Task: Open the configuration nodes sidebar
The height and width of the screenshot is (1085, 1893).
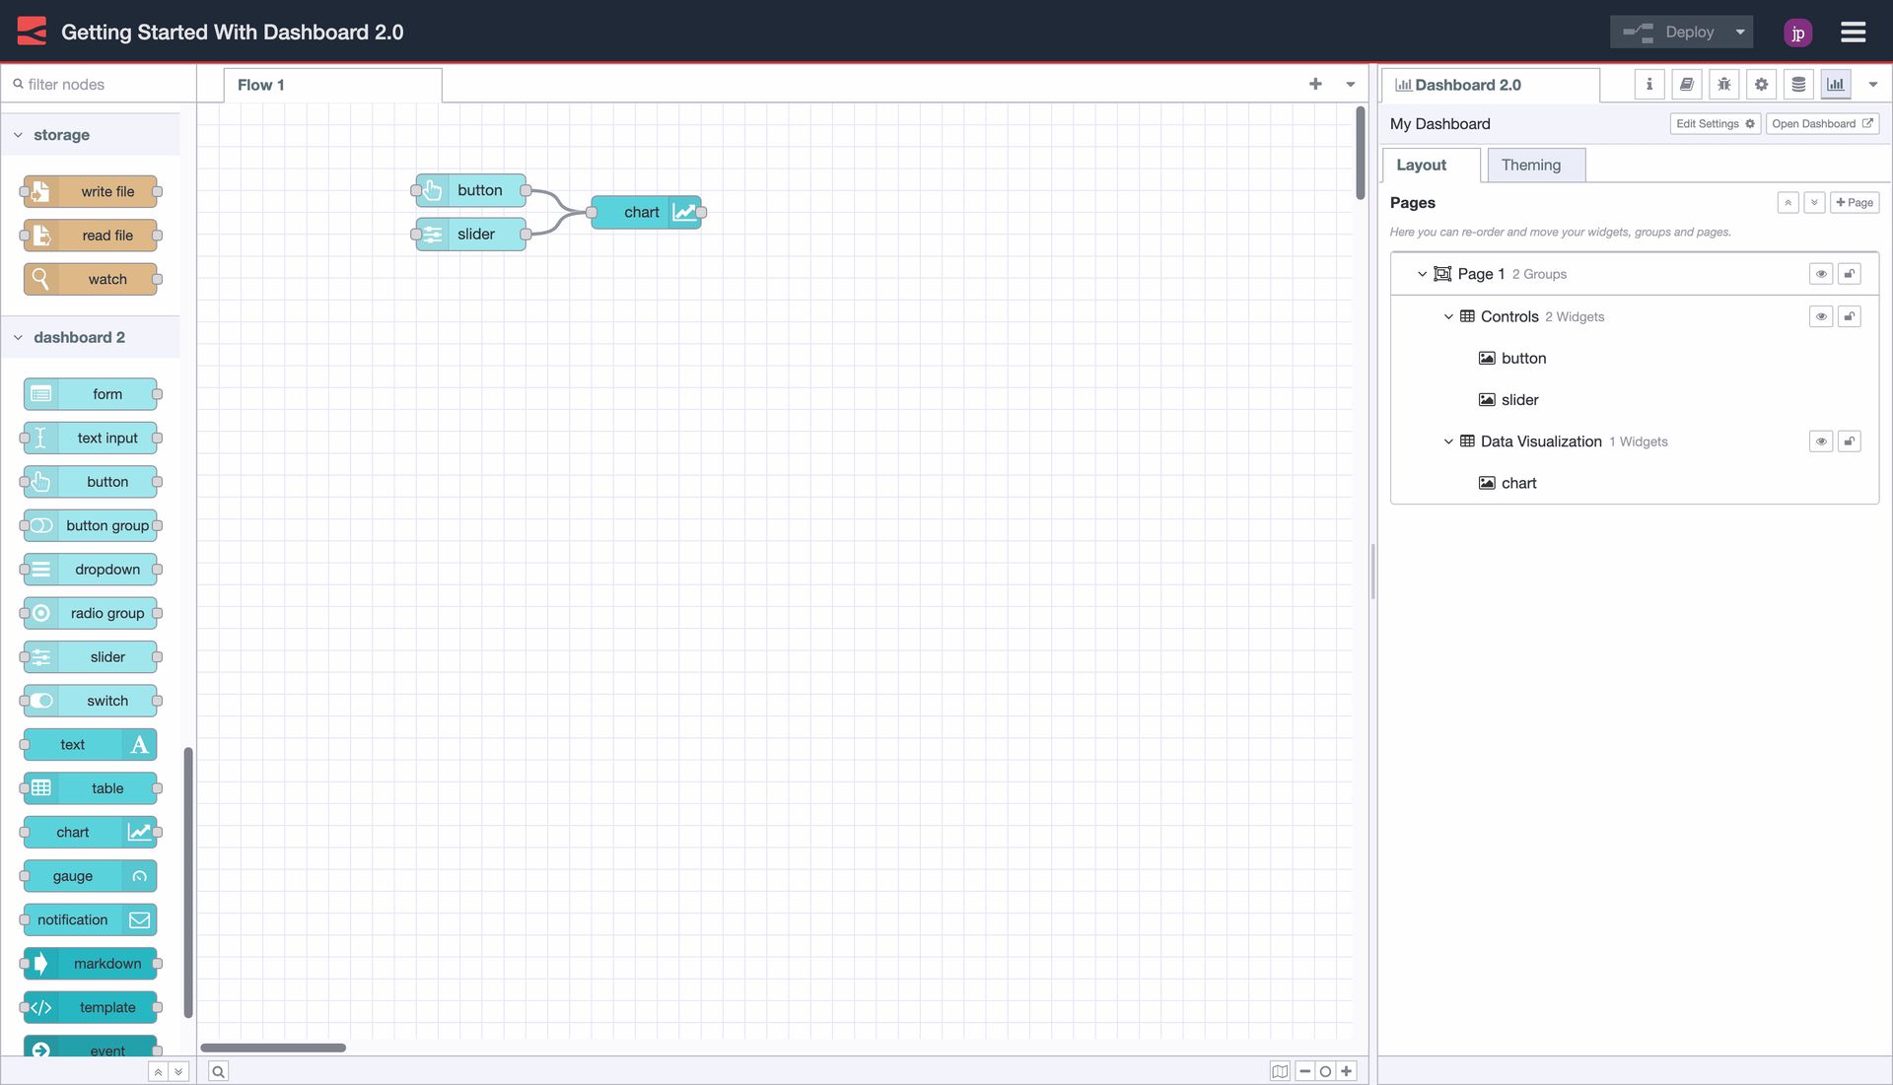Action: pyautogui.click(x=1761, y=84)
